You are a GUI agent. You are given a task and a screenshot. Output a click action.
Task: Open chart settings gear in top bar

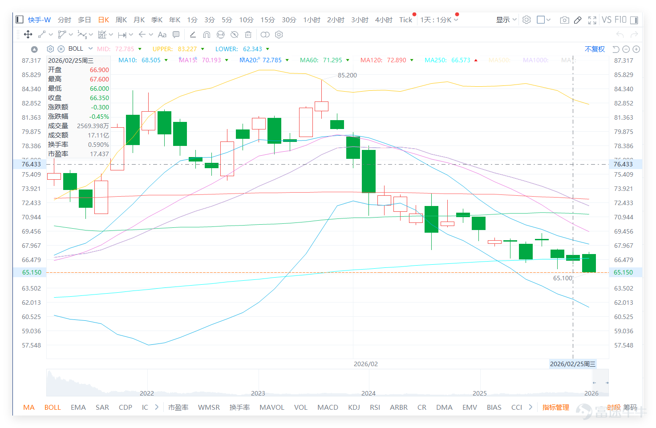pos(526,20)
